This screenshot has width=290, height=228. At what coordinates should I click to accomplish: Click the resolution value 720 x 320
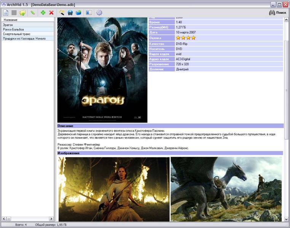point(182,64)
